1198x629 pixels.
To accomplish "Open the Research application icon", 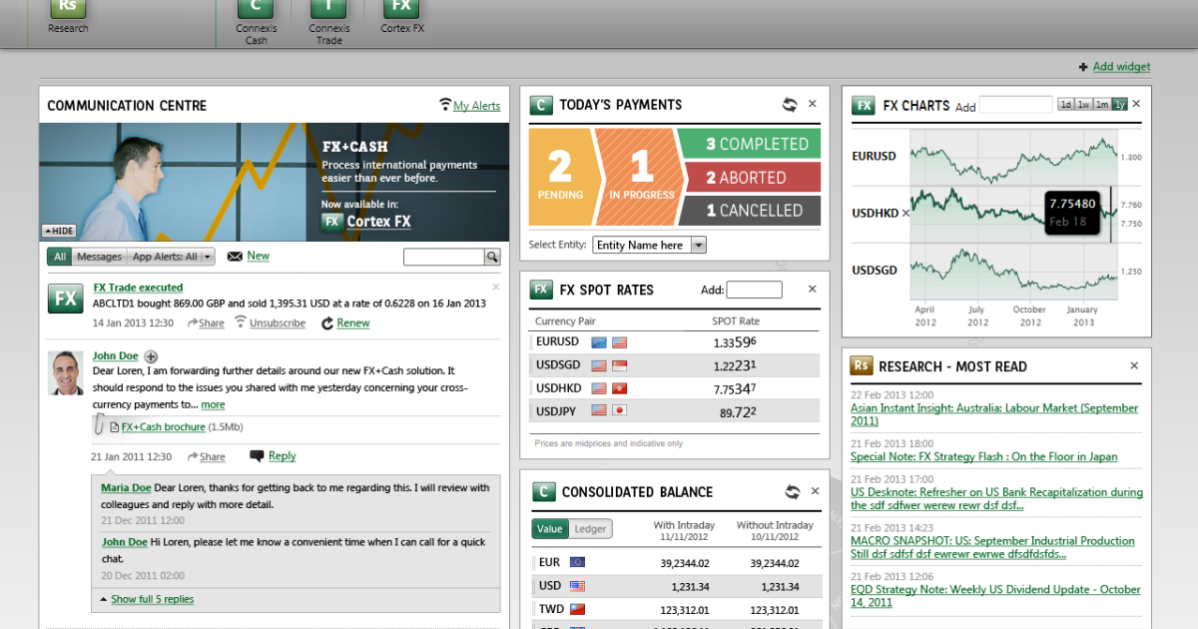I will coord(67,10).
